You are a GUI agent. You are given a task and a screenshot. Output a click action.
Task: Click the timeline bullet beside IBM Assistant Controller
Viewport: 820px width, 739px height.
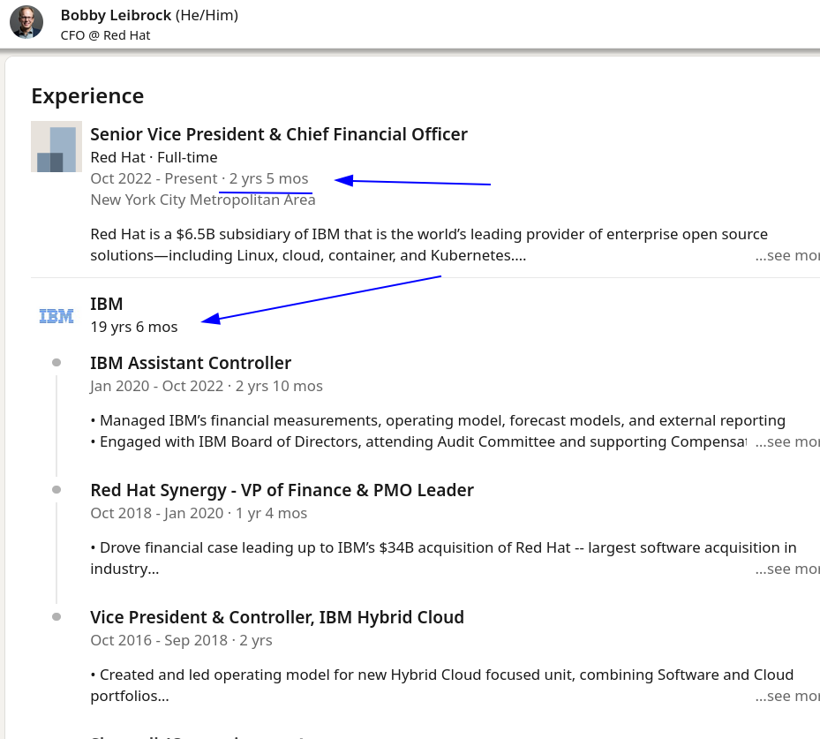(x=56, y=363)
